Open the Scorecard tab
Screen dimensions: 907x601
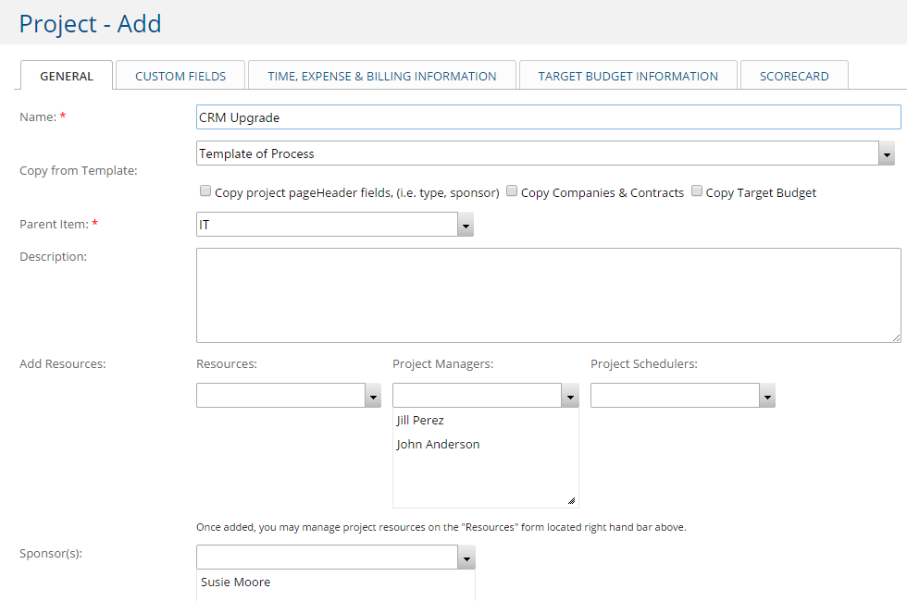(793, 75)
